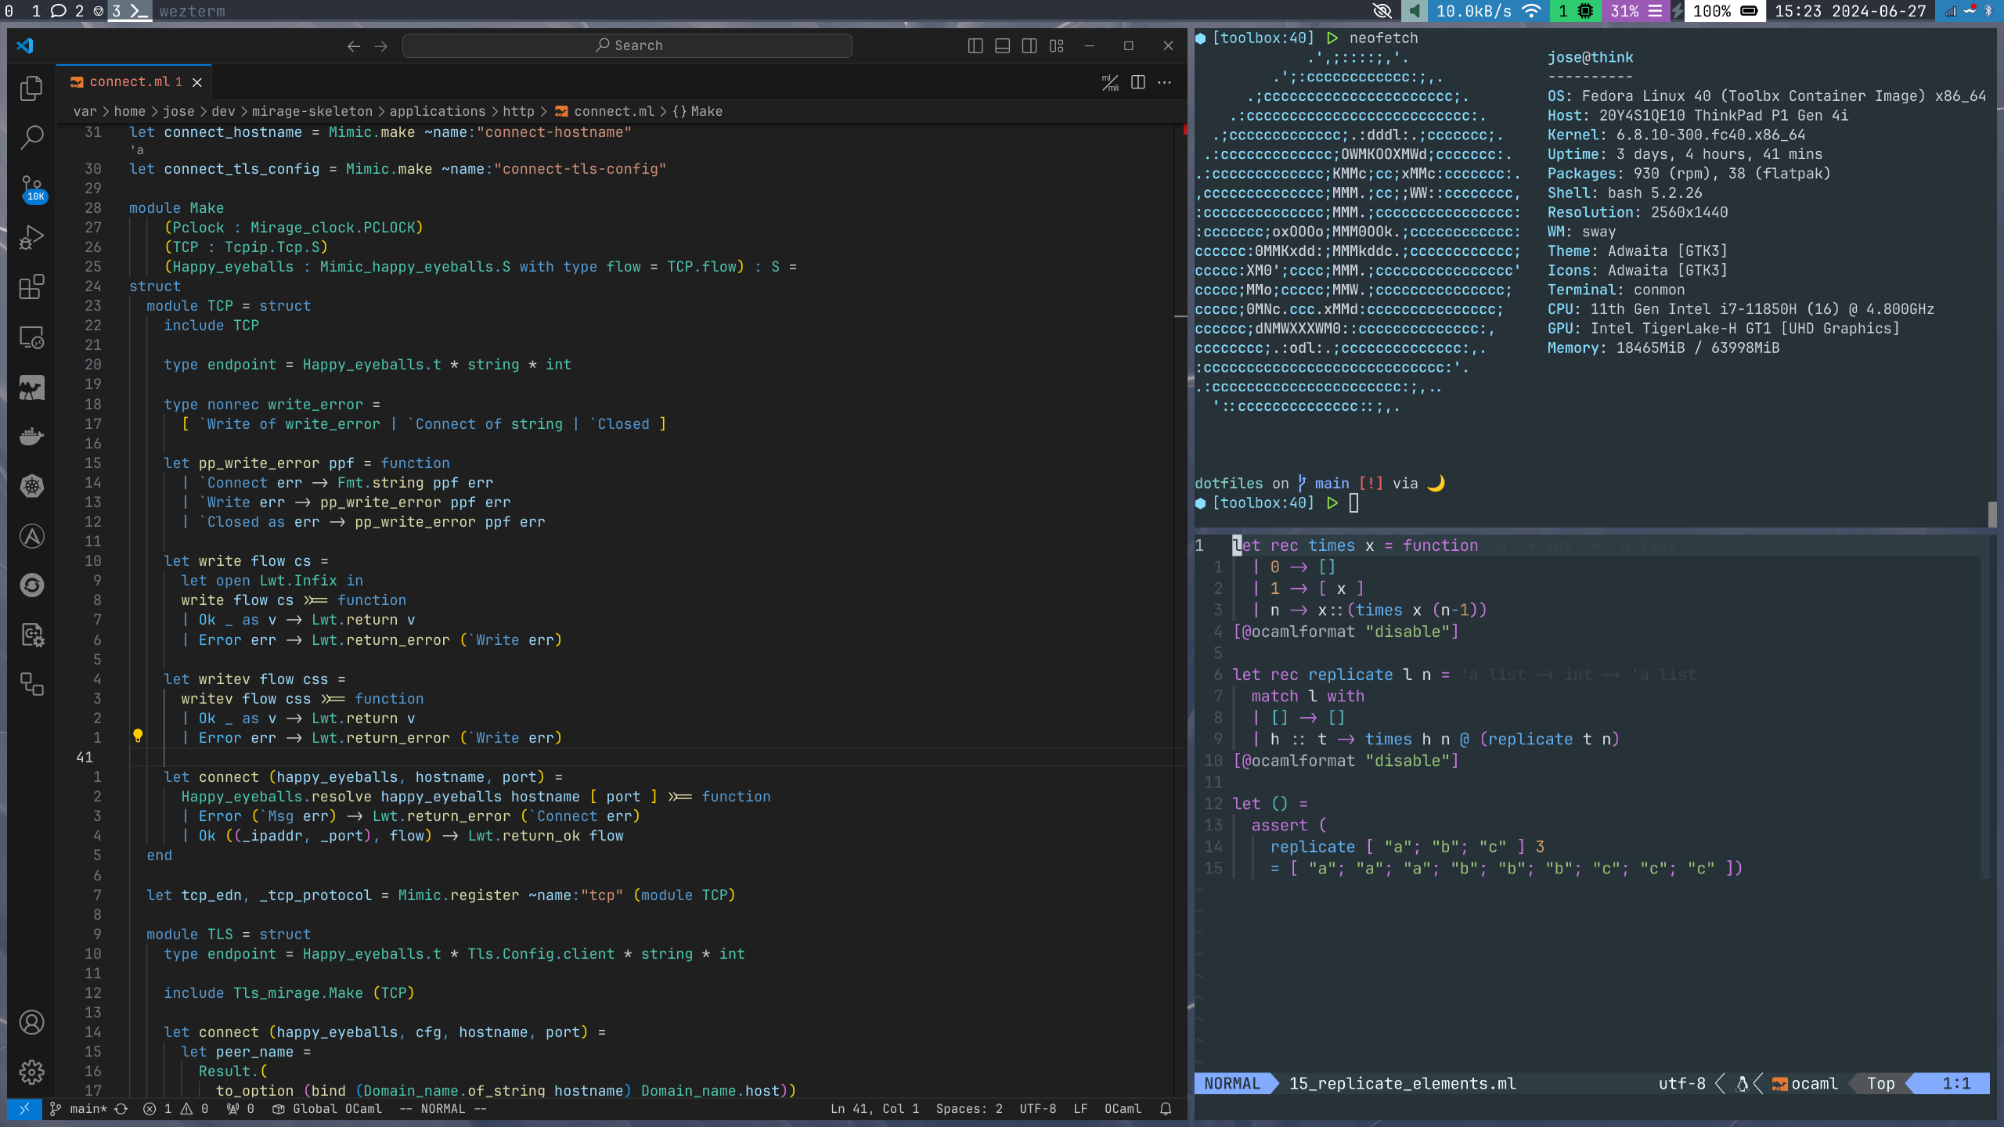Click the lightbulb code action icon
Image resolution: width=2004 pixels, height=1127 pixels.
138,736
